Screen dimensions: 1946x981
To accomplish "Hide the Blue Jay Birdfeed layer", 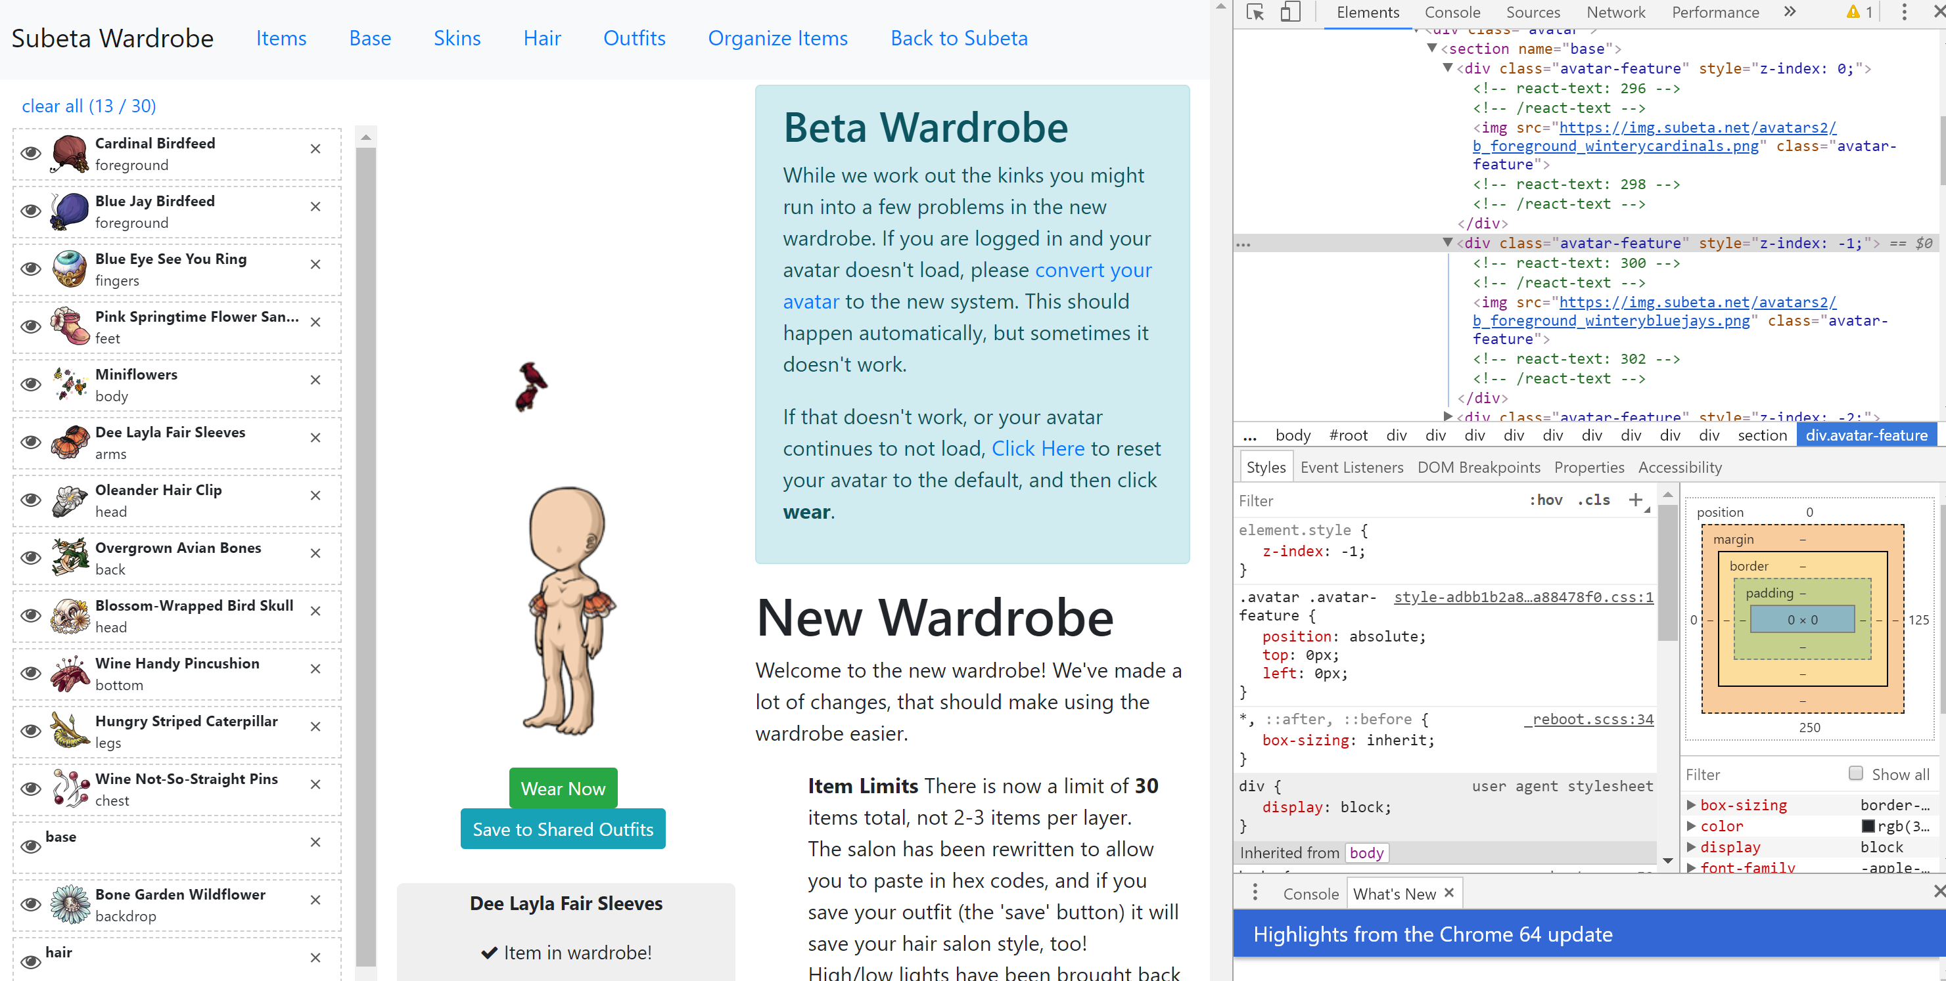I will [30, 211].
